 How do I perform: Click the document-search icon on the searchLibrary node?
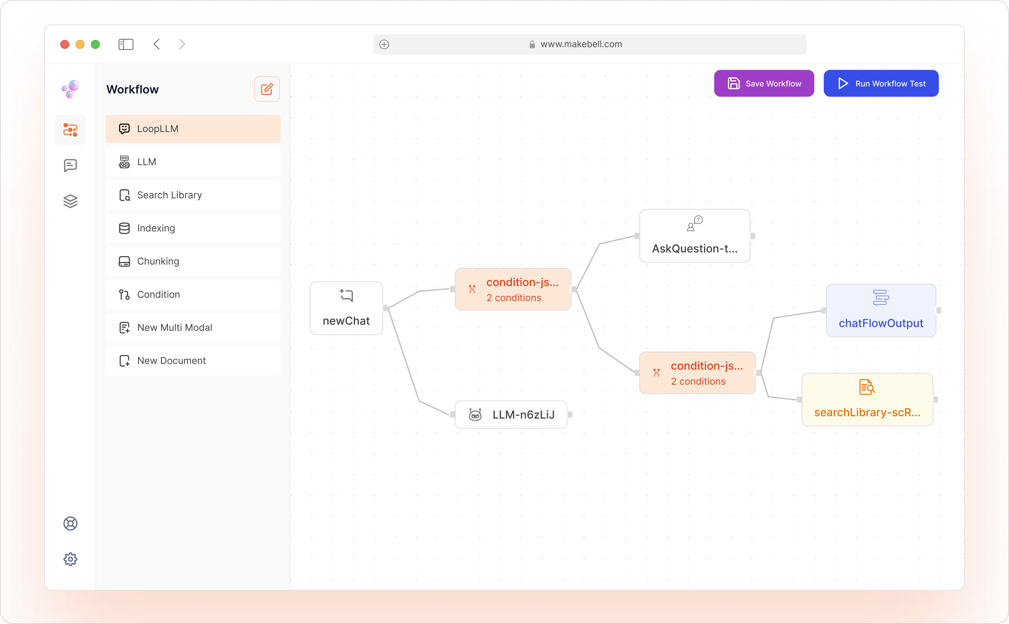coord(867,387)
